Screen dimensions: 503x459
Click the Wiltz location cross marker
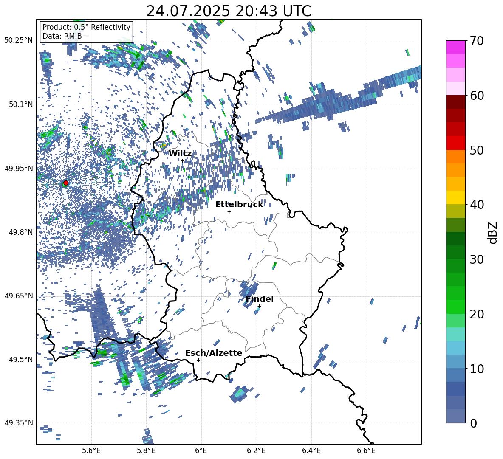click(182, 161)
